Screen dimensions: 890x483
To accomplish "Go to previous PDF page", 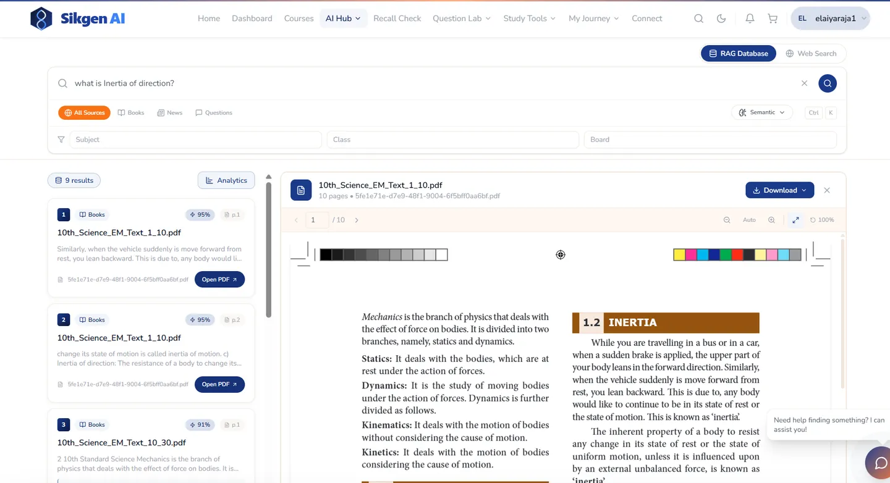I will click(x=296, y=220).
